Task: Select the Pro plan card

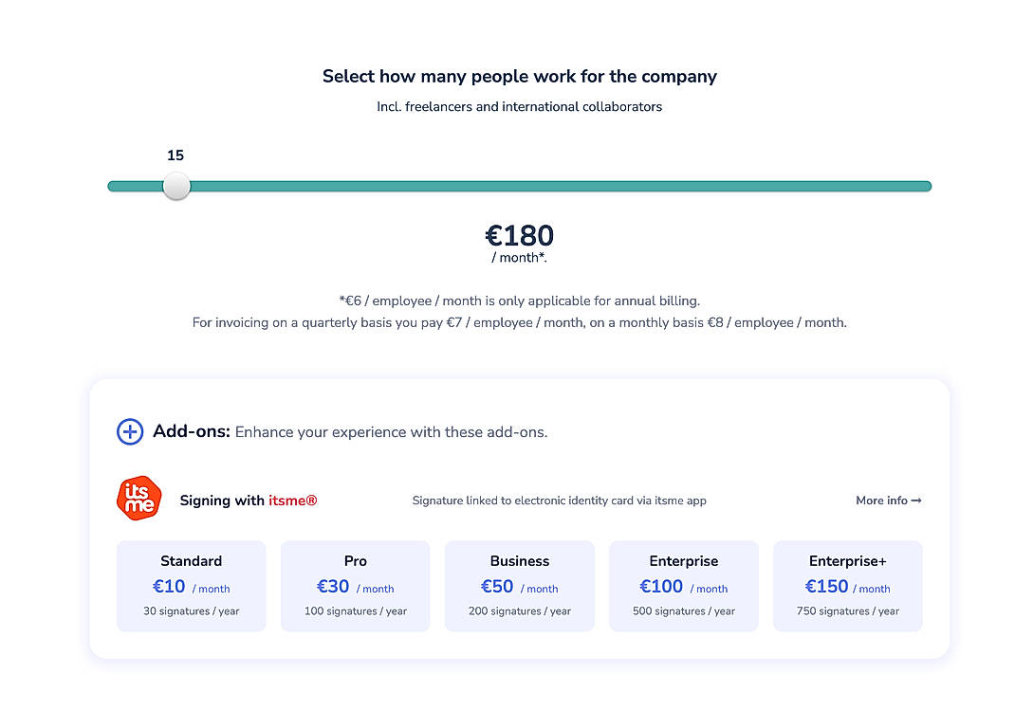Action: (x=355, y=586)
